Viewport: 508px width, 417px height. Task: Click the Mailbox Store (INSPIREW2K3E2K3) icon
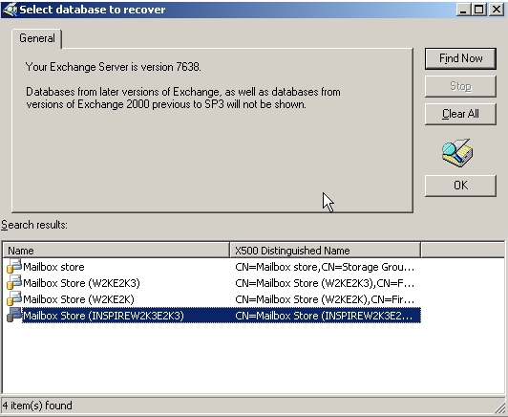pos(14,316)
